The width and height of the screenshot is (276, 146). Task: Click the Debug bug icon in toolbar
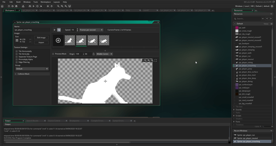coord(29,6)
